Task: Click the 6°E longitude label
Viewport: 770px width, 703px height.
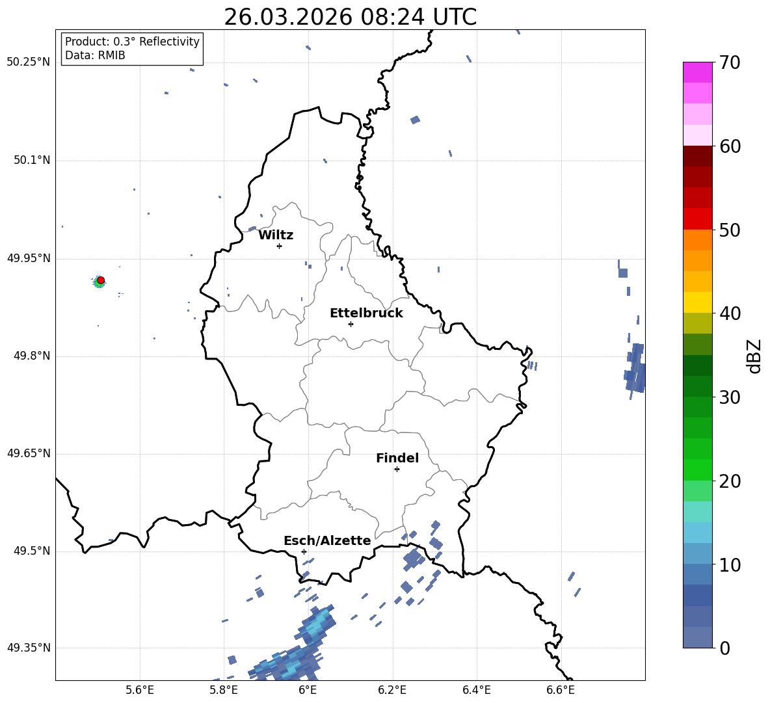Action: pyautogui.click(x=308, y=690)
